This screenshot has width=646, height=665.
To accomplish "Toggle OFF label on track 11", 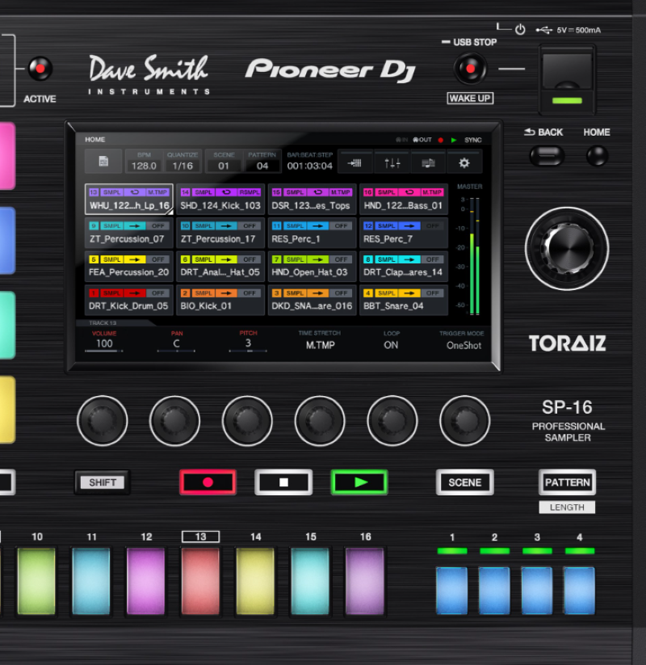I will tap(341, 226).
